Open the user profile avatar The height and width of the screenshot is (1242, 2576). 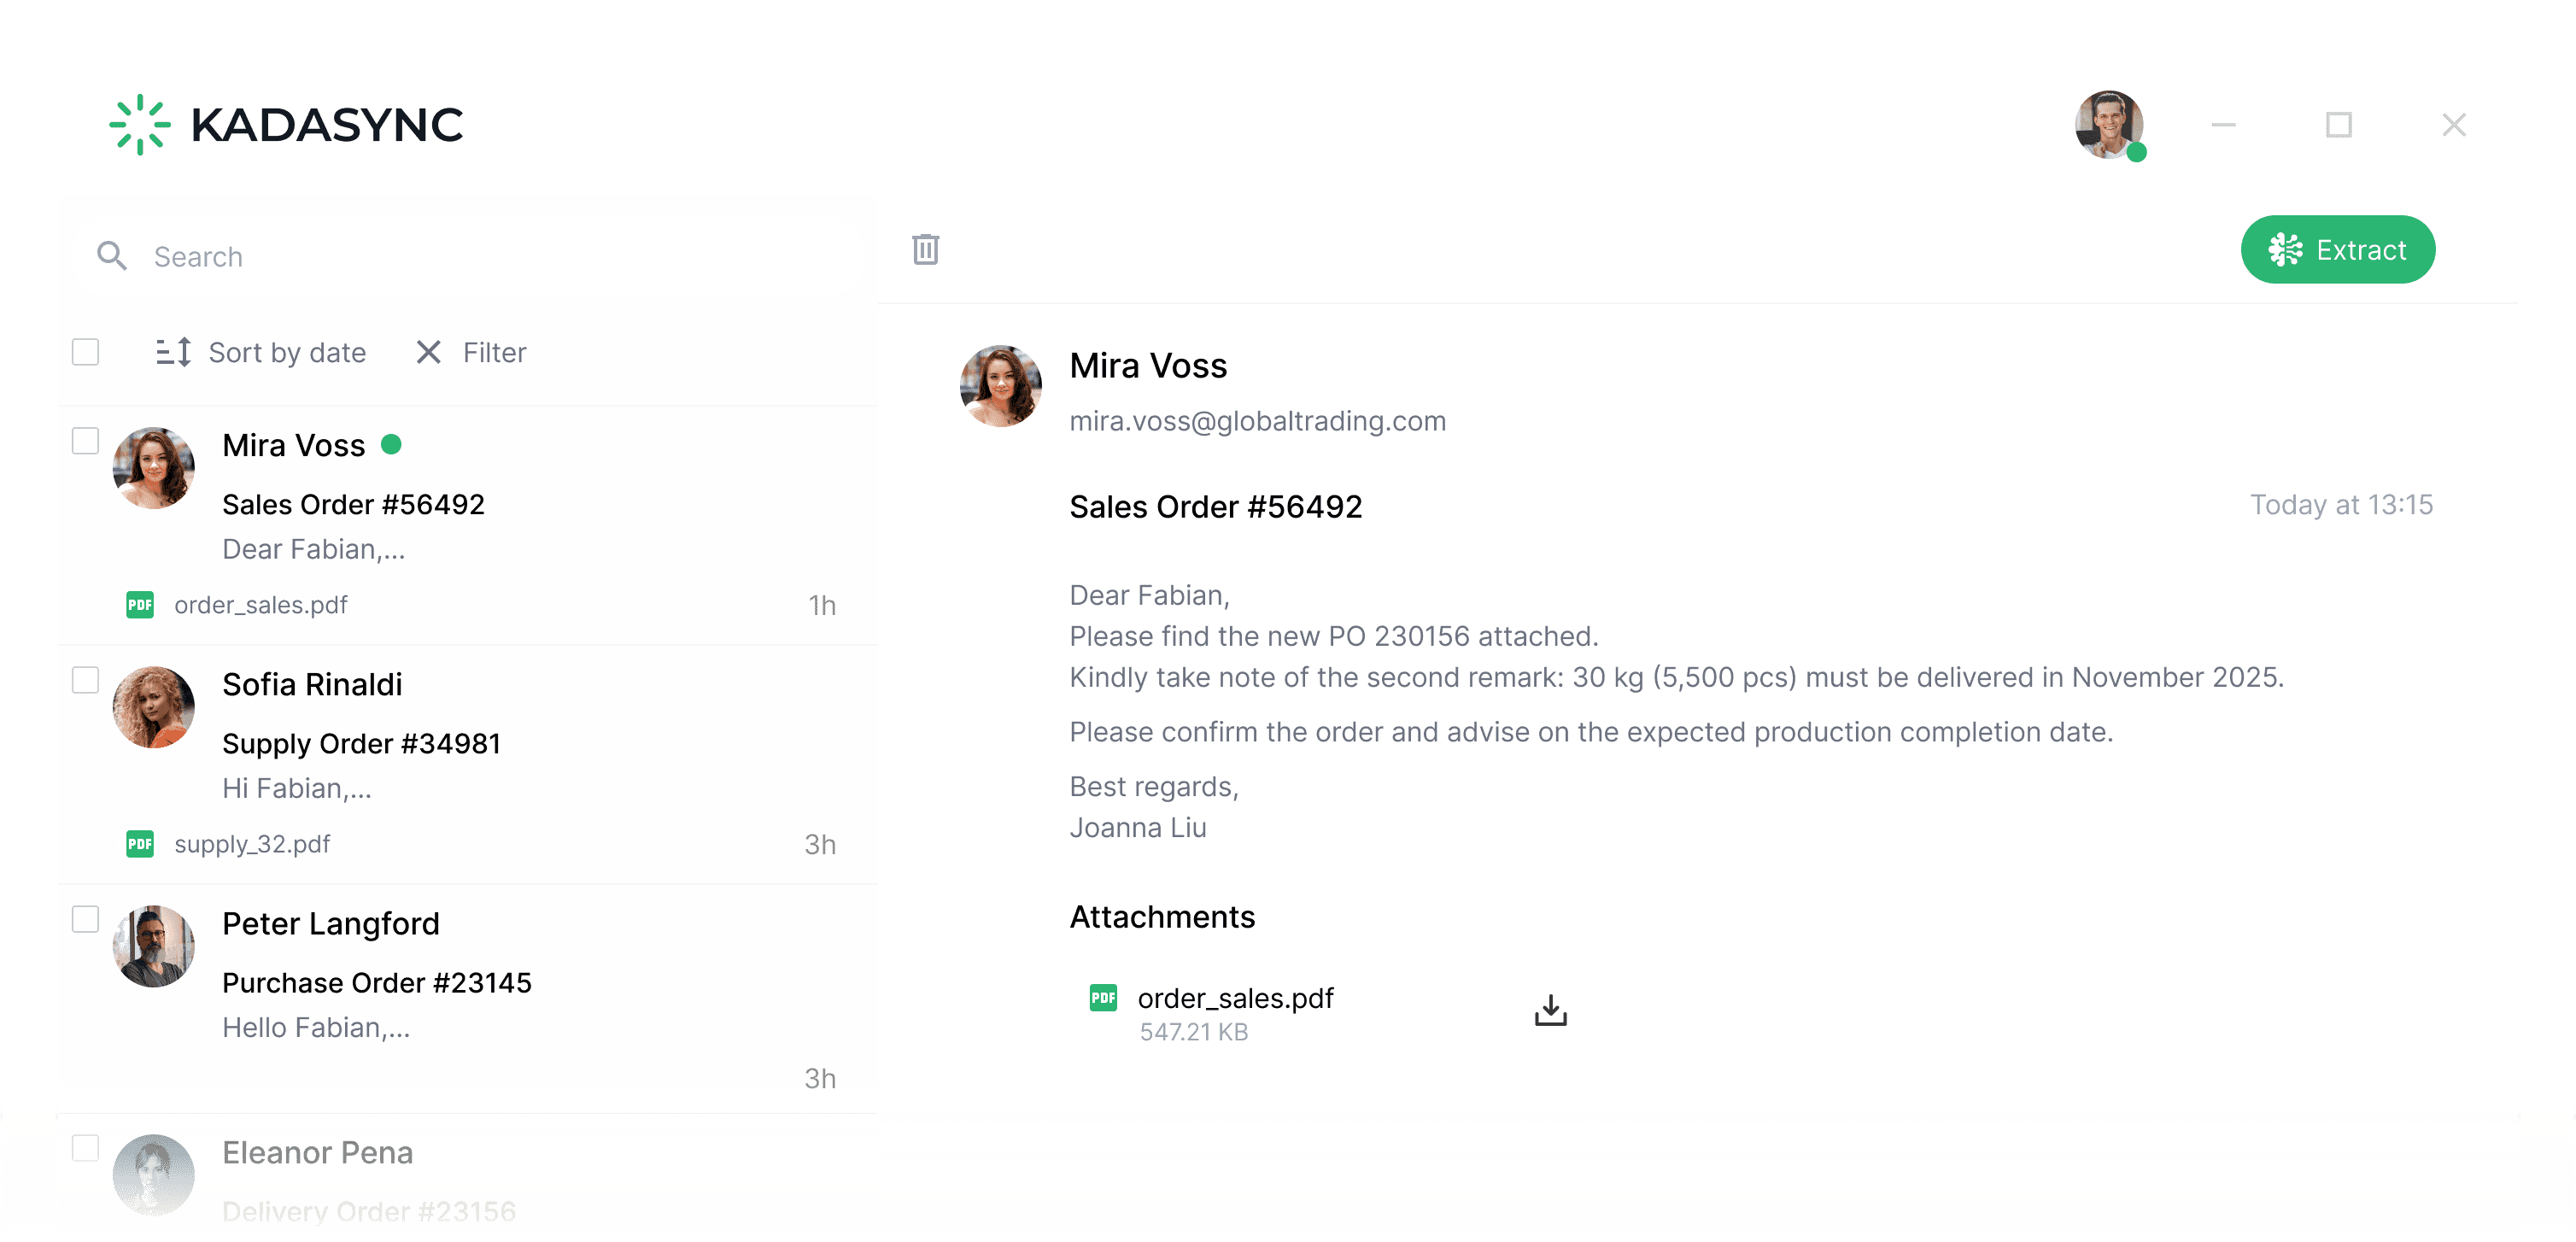pyautogui.click(x=2108, y=125)
